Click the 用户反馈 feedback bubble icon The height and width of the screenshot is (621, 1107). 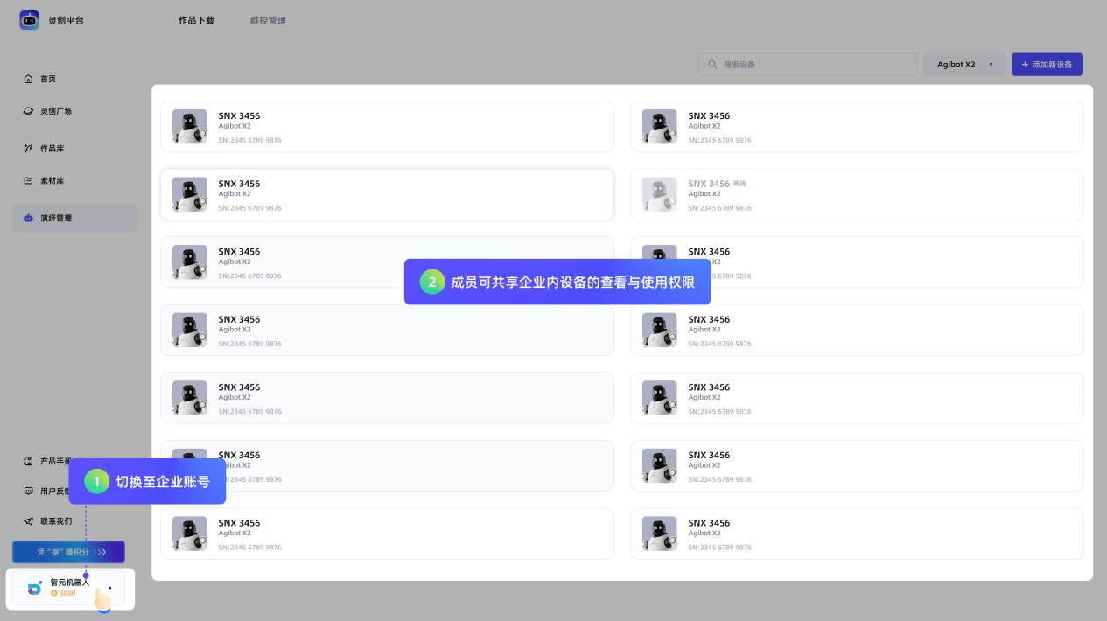27,491
